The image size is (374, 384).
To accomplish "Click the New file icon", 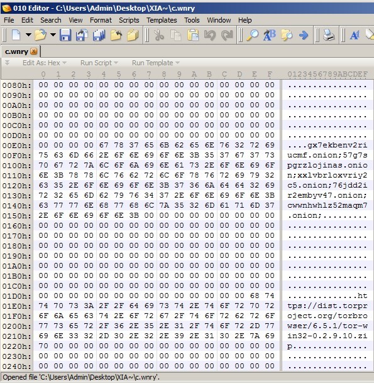I will (x=16, y=35).
